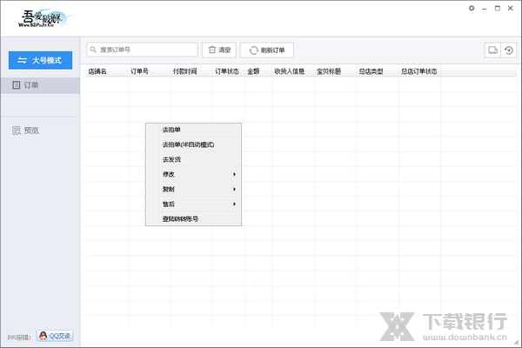Image resolution: width=522 pixels, height=348 pixels.
Task: Open the settings gear icon
Action: [x=472, y=9]
